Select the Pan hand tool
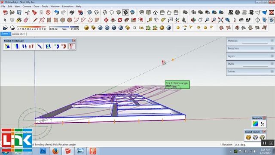275x155 pixels. pyautogui.click(x=200, y=20)
